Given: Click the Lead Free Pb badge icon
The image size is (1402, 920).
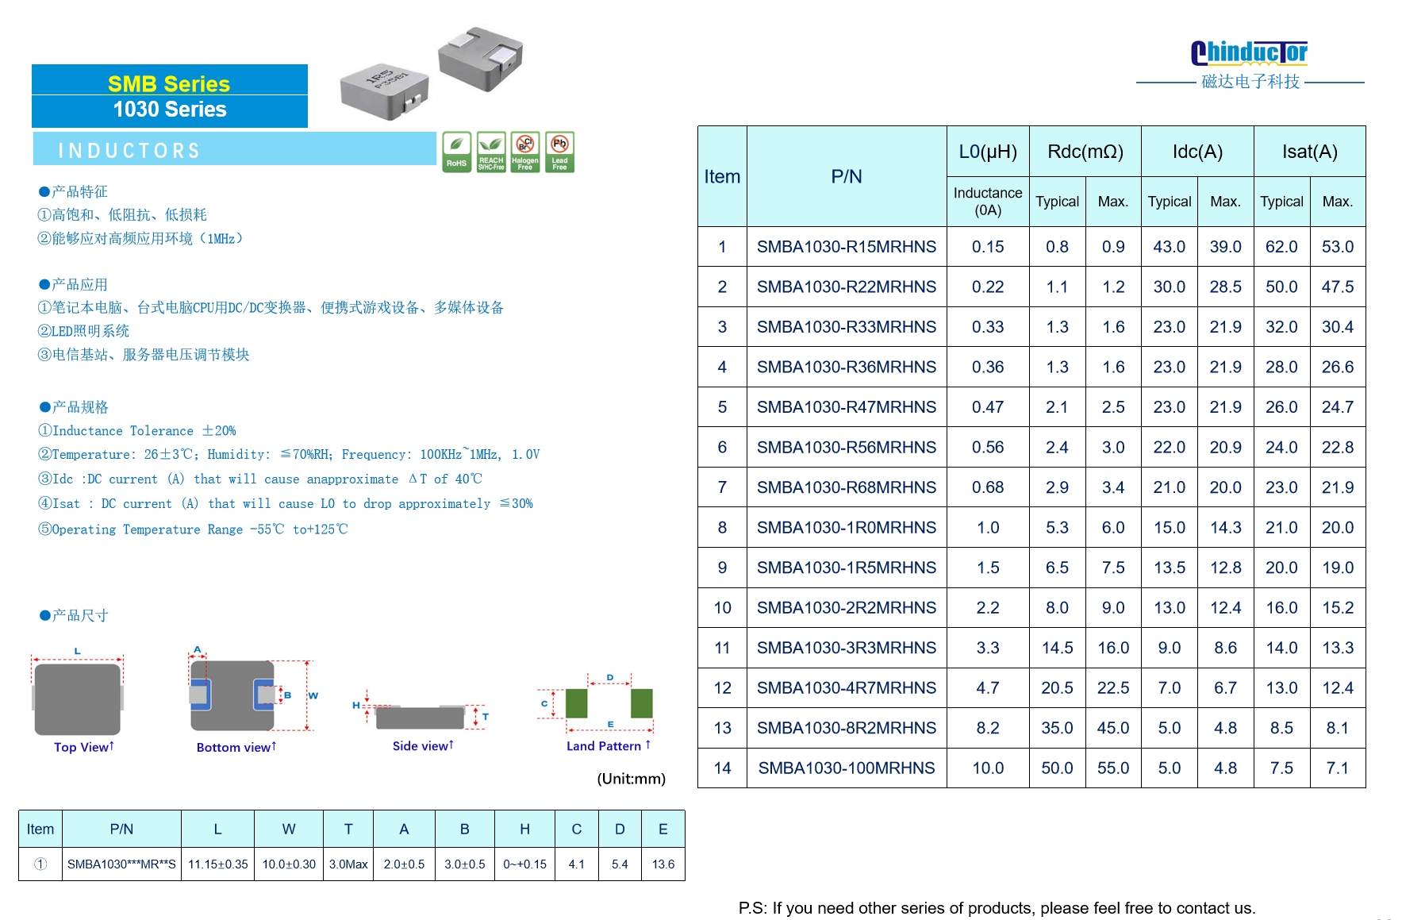Looking at the screenshot, I should tap(559, 152).
